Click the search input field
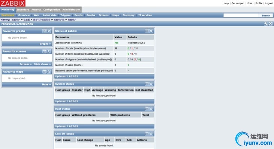Viewport: 274px width, 149px height. click(241, 15)
